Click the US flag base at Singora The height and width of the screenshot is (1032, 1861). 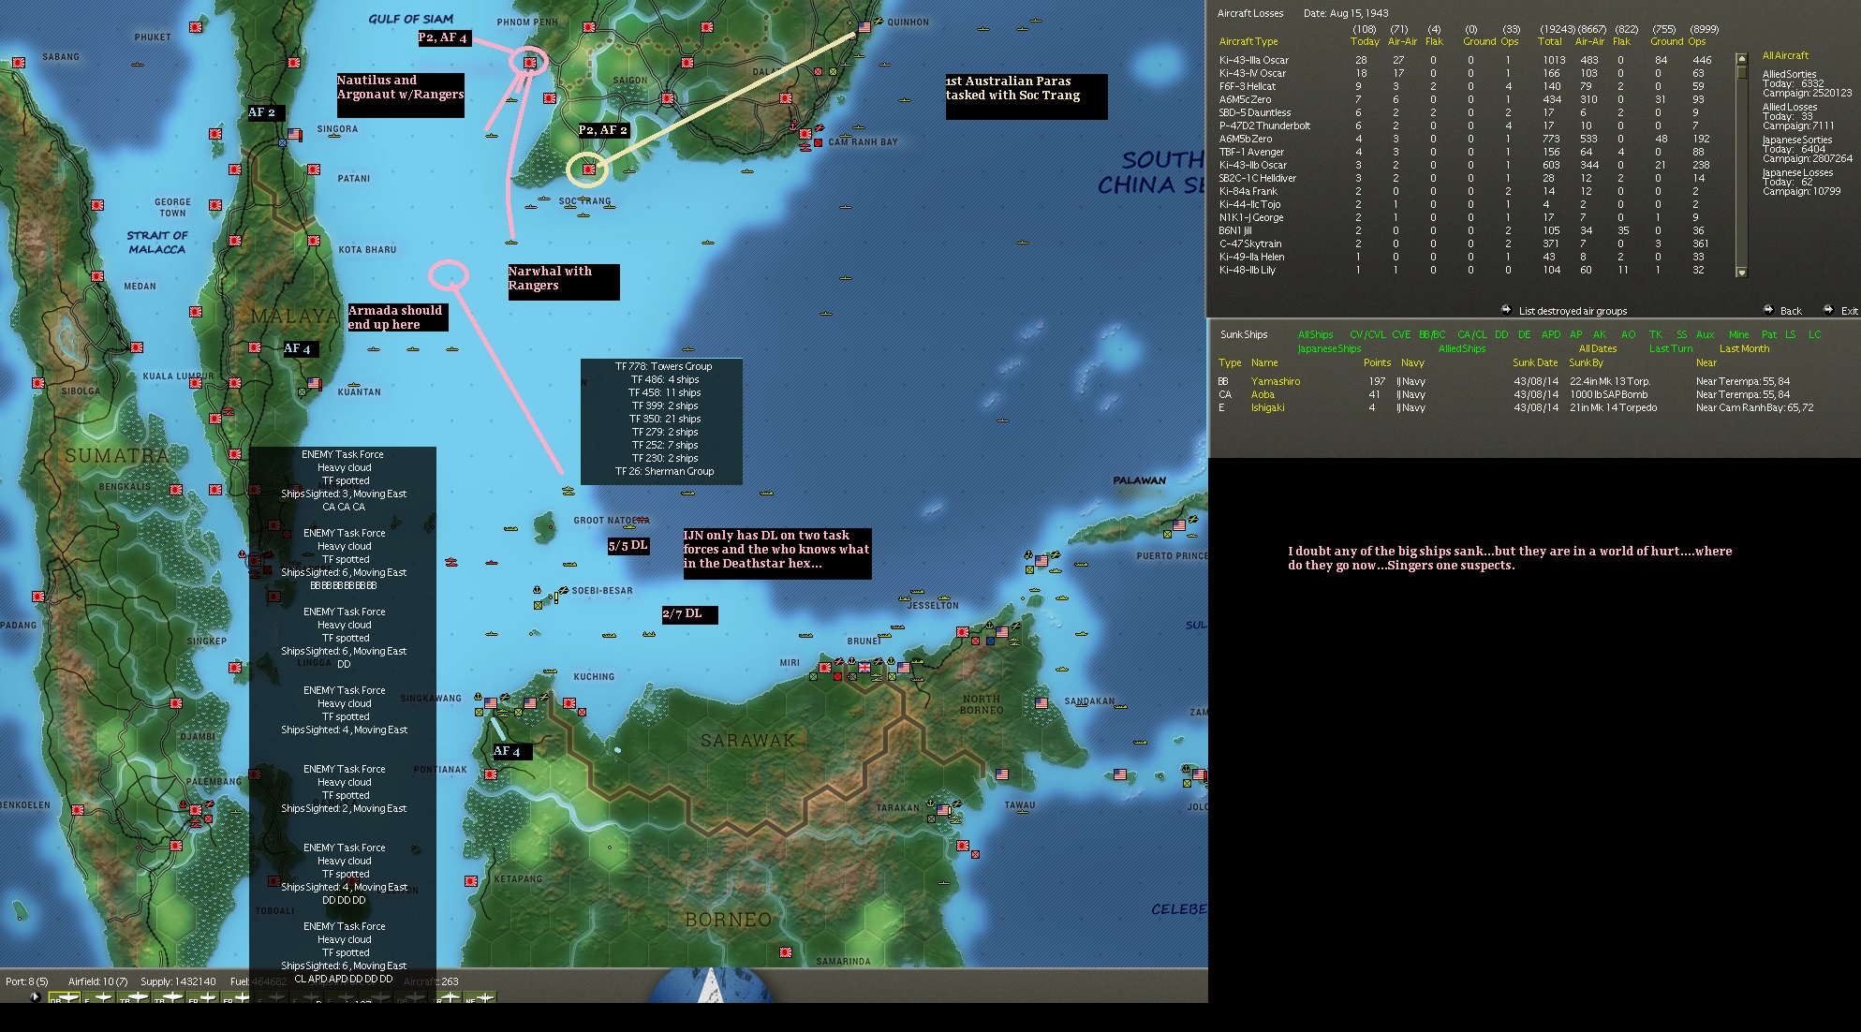click(294, 135)
